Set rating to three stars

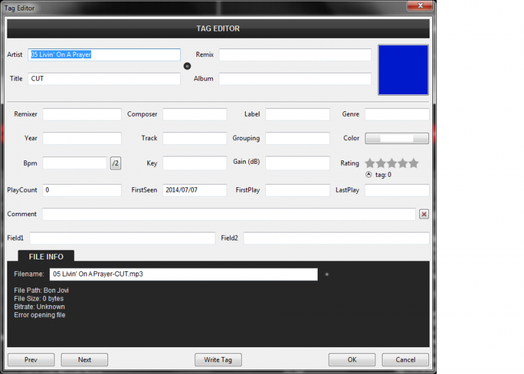(392, 163)
